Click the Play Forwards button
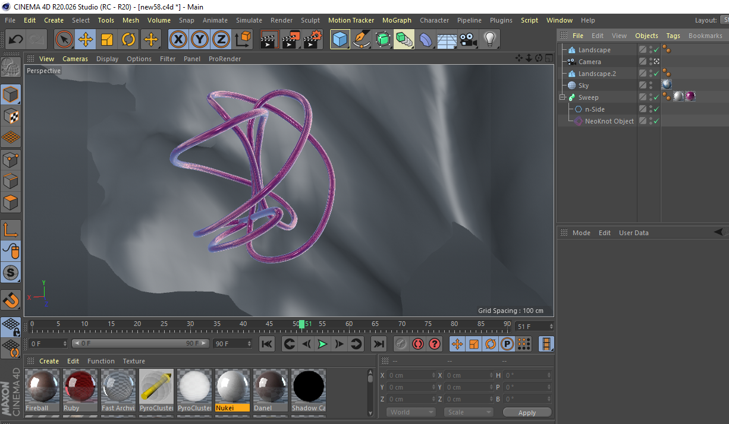The height and width of the screenshot is (424, 729). point(322,344)
